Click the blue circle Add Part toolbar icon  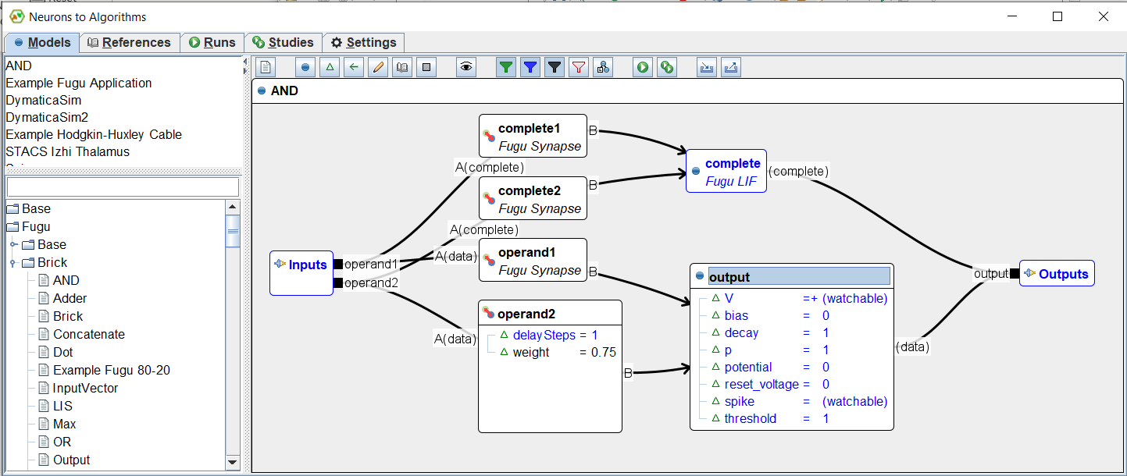[x=305, y=67]
